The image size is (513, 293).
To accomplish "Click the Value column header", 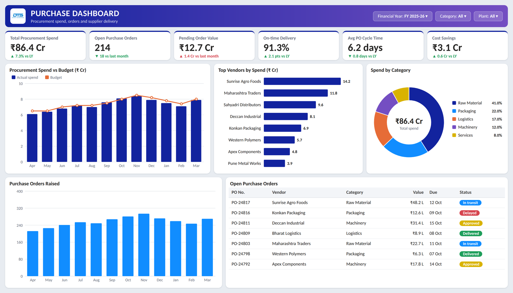I will [418, 192].
